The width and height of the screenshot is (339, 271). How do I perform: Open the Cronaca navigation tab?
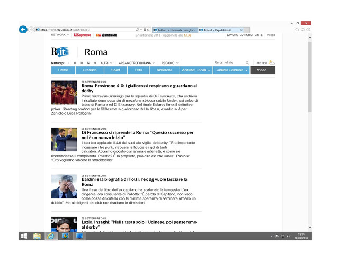tap(90, 70)
